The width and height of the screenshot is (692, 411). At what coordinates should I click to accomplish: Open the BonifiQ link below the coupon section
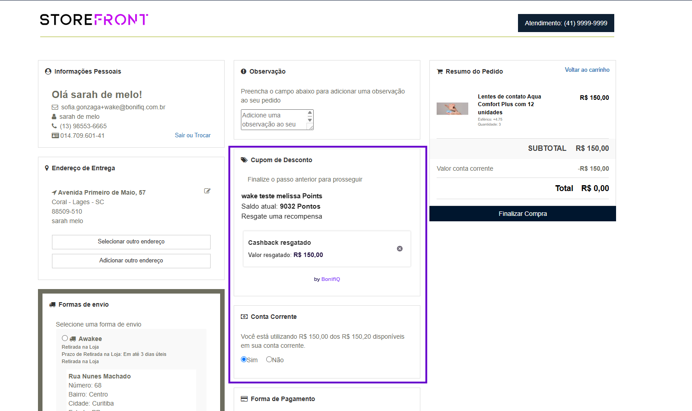pos(330,279)
